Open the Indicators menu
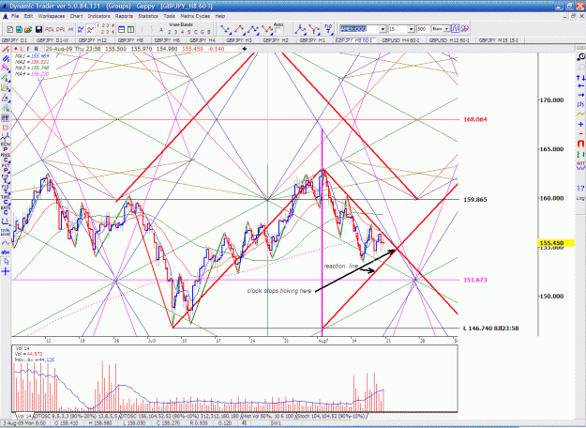This screenshot has height=428, width=586. click(99, 16)
